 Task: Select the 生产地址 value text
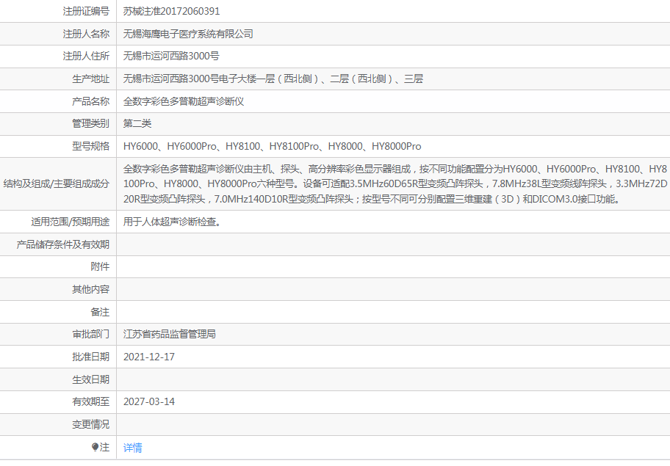tap(273, 79)
